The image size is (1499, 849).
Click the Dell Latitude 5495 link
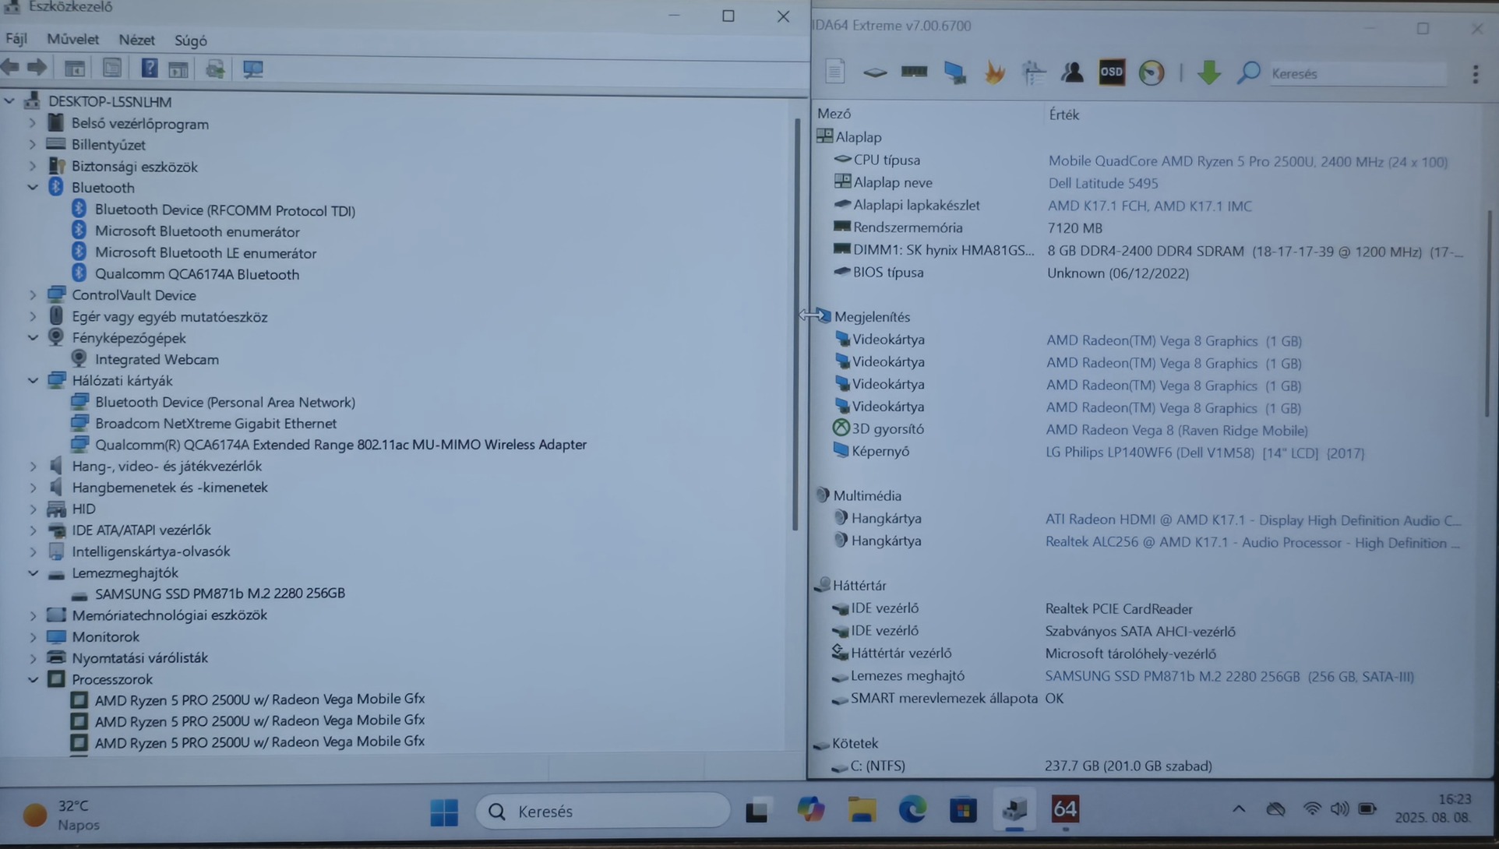[1102, 183]
